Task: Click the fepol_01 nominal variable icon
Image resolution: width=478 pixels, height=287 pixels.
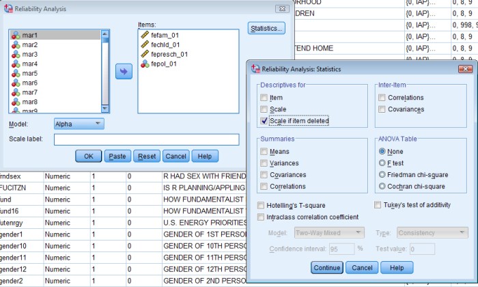Action: tap(144, 64)
